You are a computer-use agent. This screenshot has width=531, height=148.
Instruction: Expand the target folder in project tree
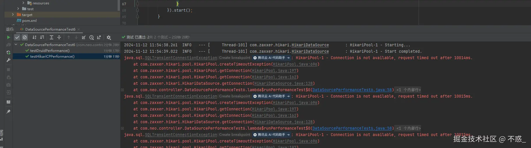coord(13,15)
